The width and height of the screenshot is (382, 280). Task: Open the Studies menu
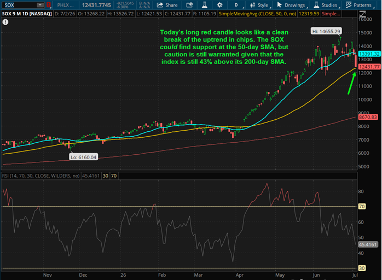(x=326, y=5)
